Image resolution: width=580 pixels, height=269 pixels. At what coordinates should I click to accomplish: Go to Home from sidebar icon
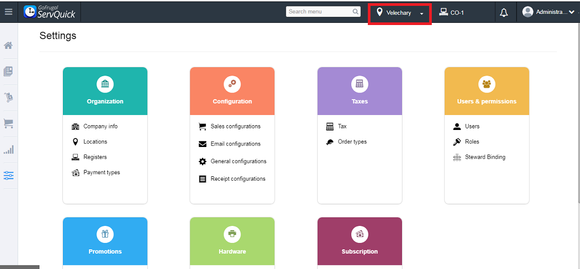(x=9, y=45)
